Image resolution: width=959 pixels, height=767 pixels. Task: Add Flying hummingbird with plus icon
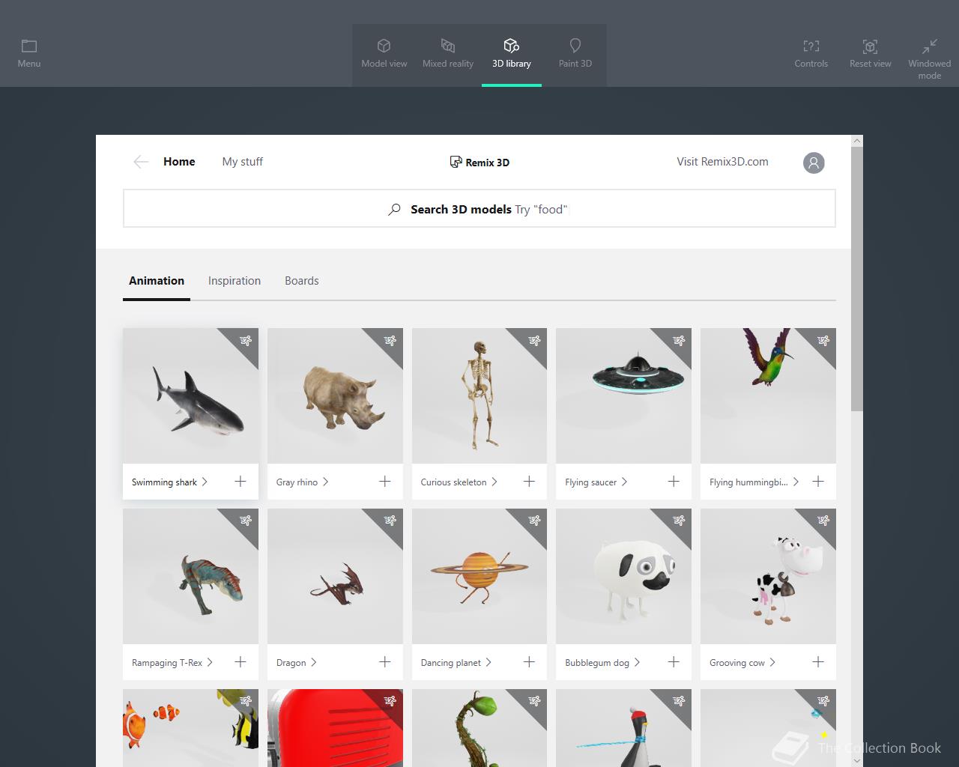818,482
